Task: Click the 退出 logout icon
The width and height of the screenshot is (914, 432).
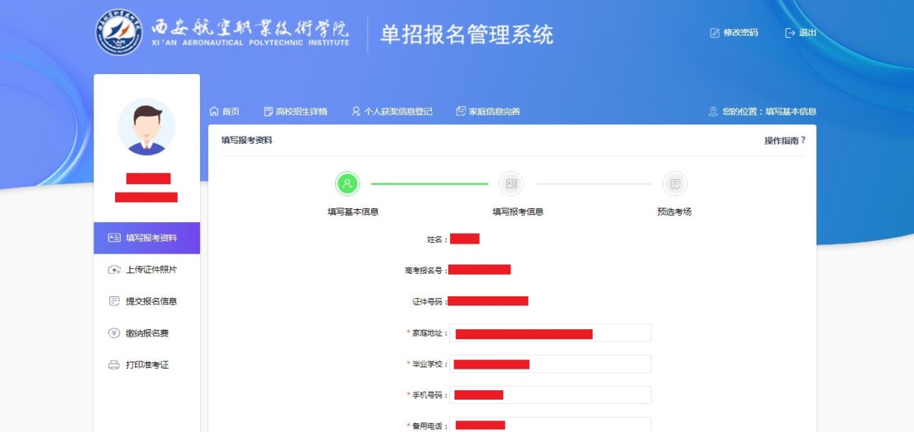Action: click(790, 33)
